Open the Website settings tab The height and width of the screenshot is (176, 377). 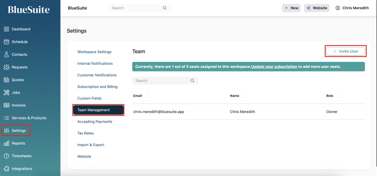[84, 156]
